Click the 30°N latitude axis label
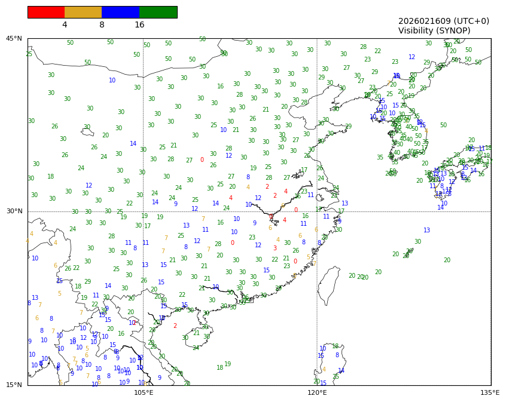This screenshot has height=402, width=506. click(x=14, y=211)
